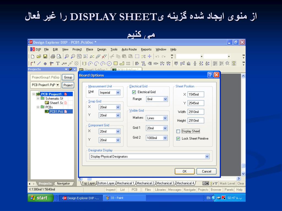Click the Libraries status bar button
The image size is (282, 211).
[x=161, y=190]
